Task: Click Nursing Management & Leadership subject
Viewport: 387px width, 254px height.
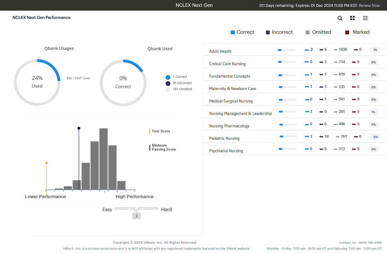Action: [240, 113]
